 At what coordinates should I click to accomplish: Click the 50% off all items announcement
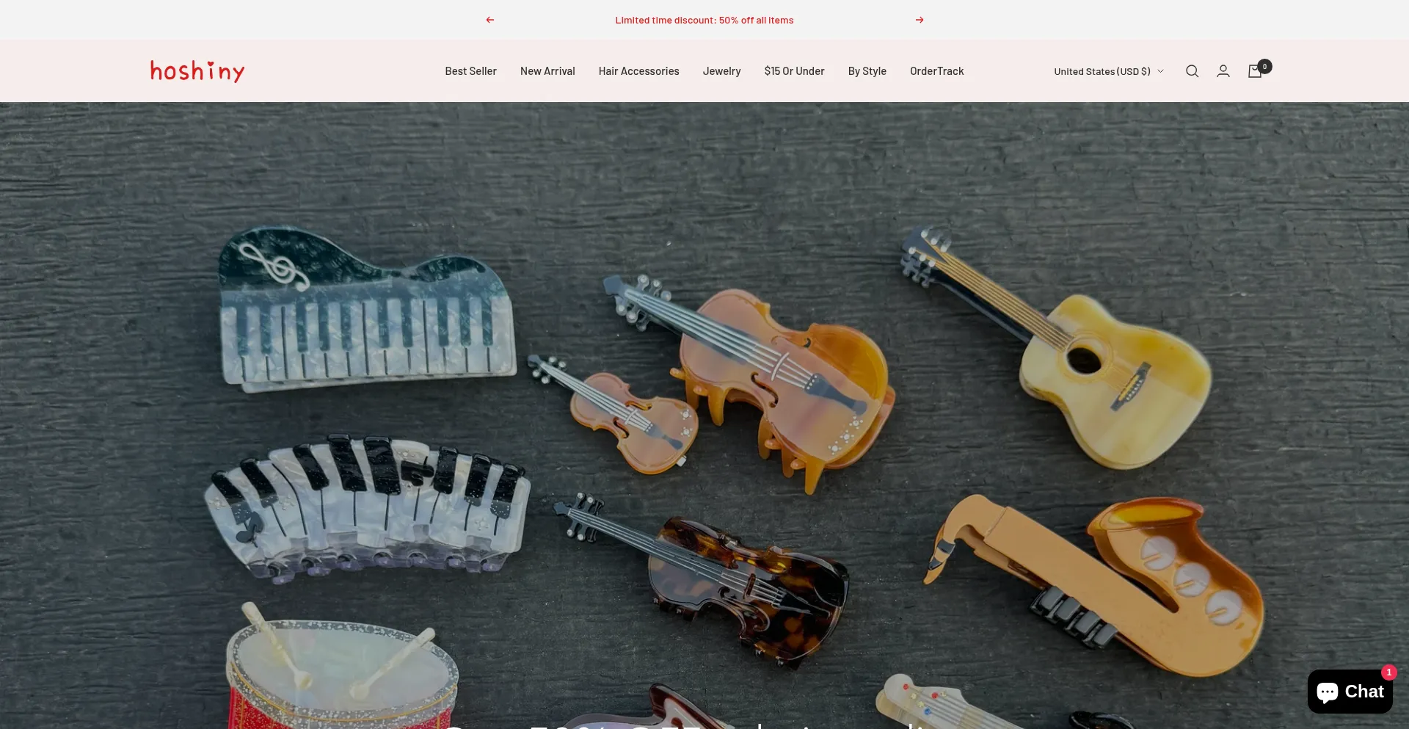(704, 20)
